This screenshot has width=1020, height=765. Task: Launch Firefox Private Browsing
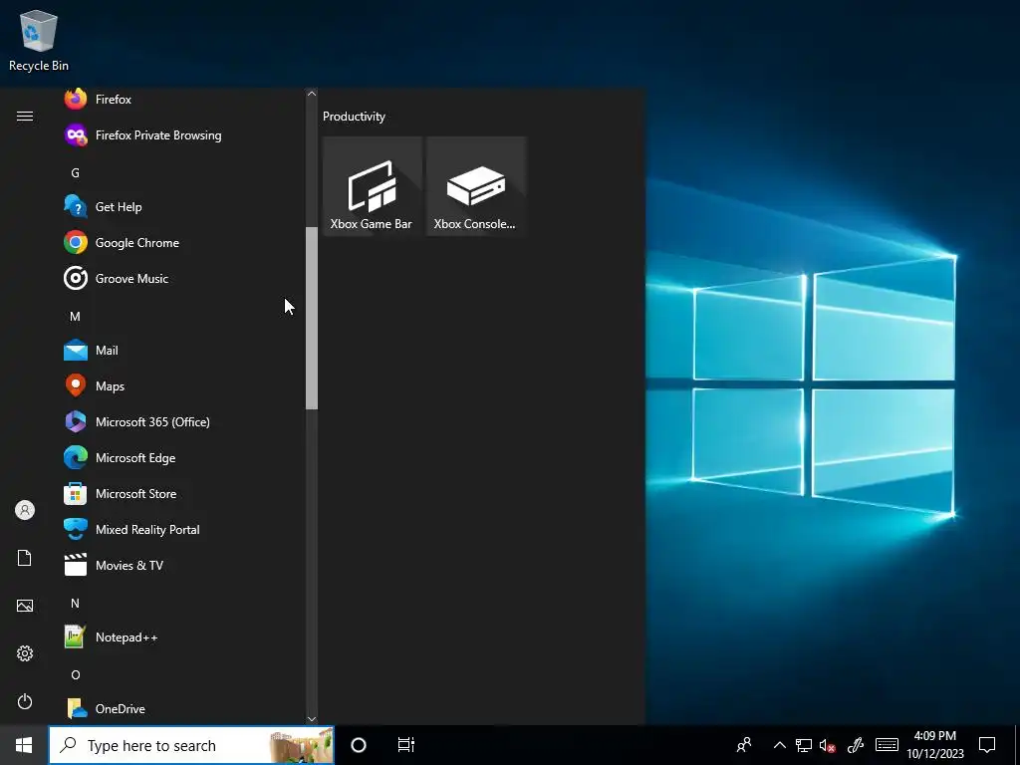point(182,135)
